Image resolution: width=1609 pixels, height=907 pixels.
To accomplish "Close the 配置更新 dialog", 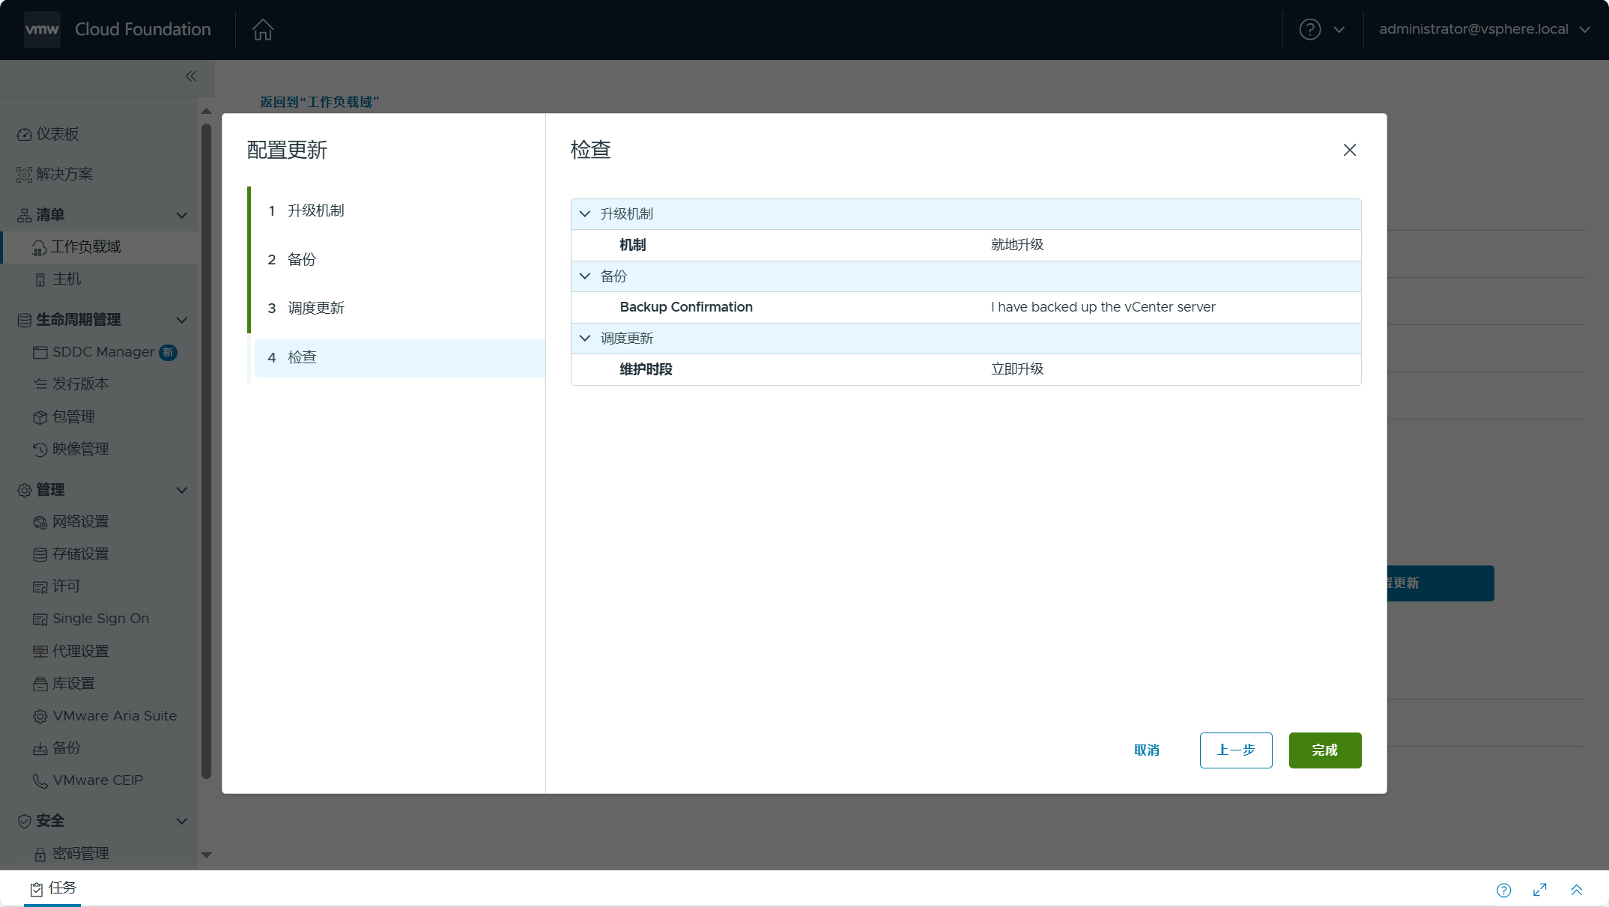I will click(x=1350, y=150).
